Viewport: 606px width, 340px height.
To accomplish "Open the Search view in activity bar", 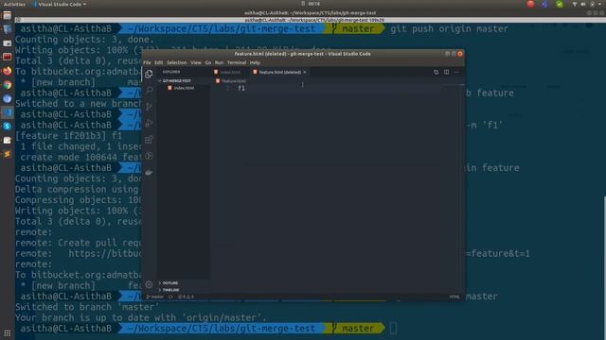I will click(149, 91).
